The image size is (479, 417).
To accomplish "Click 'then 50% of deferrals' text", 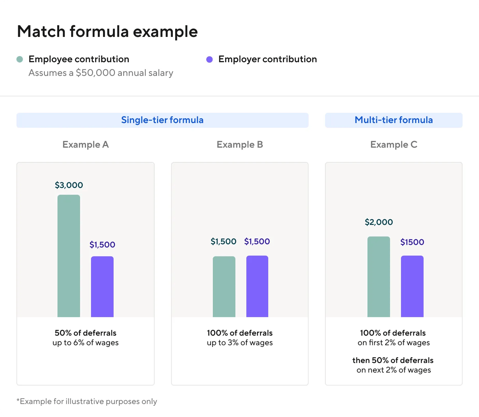I will click(x=393, y=360).
